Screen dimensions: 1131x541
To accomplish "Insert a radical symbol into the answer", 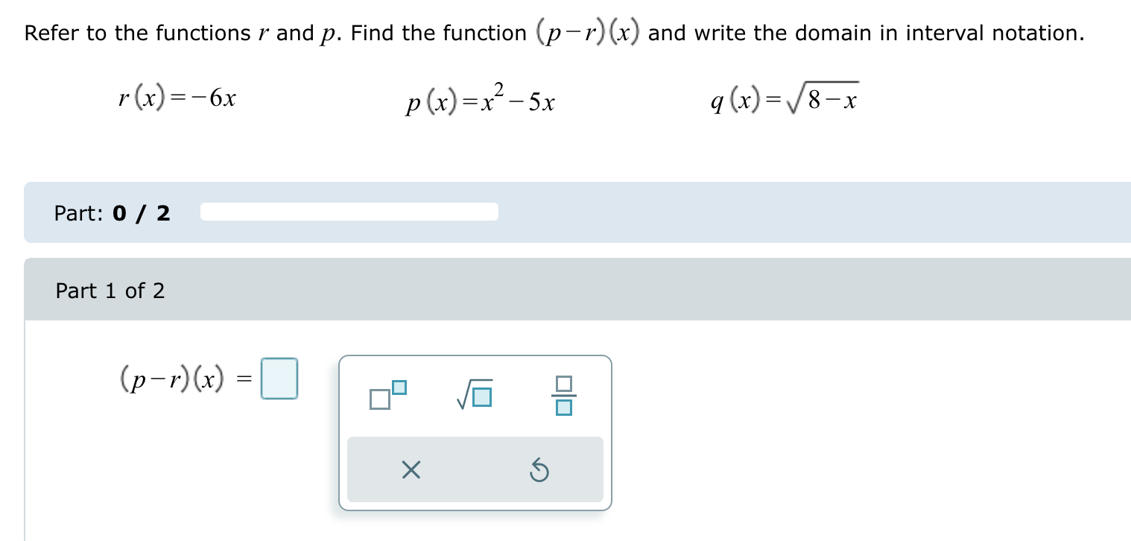I will tap(475, 393).
